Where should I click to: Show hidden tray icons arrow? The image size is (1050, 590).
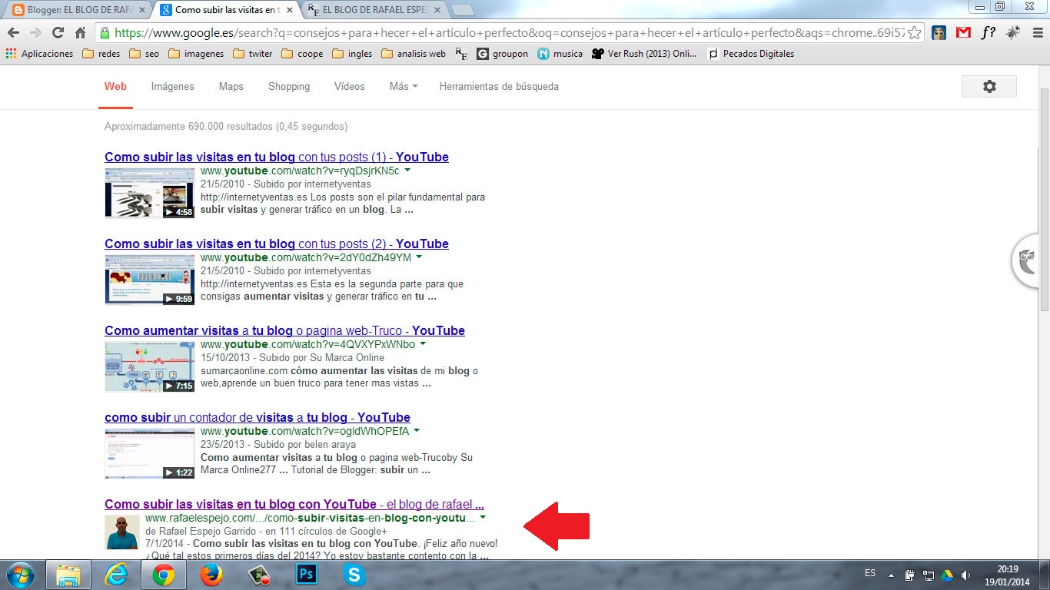891,575
